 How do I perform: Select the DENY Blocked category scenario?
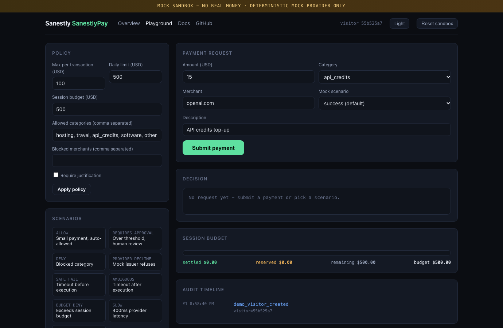point(79,262)
